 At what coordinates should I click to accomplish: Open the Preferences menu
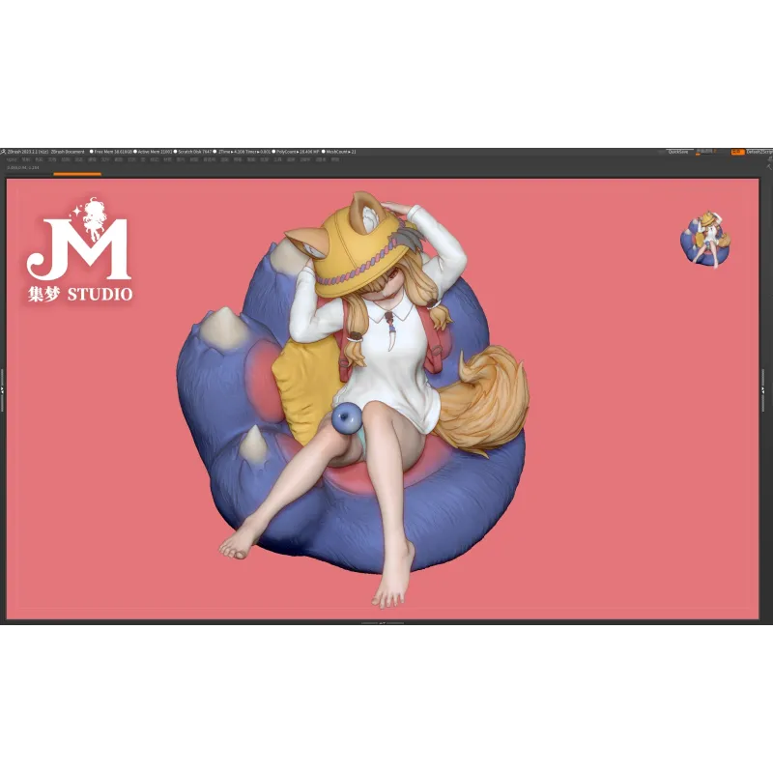point(209,159)
